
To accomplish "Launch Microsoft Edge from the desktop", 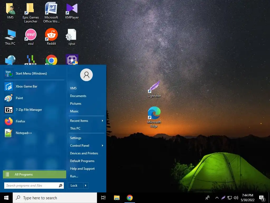I will pos(154,117).
